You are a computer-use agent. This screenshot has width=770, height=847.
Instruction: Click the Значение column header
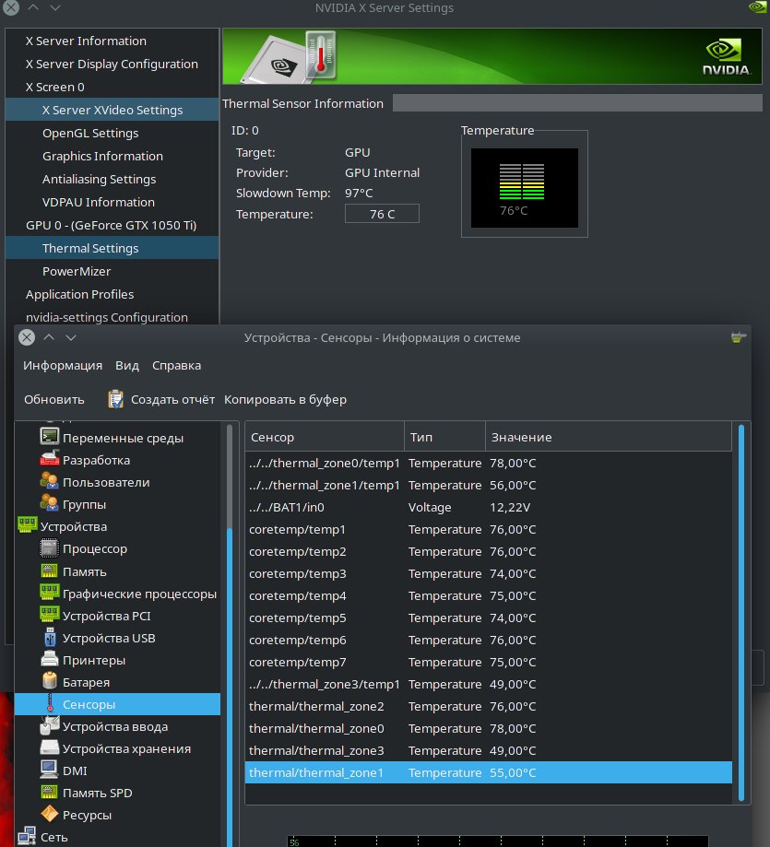[609, 437]
